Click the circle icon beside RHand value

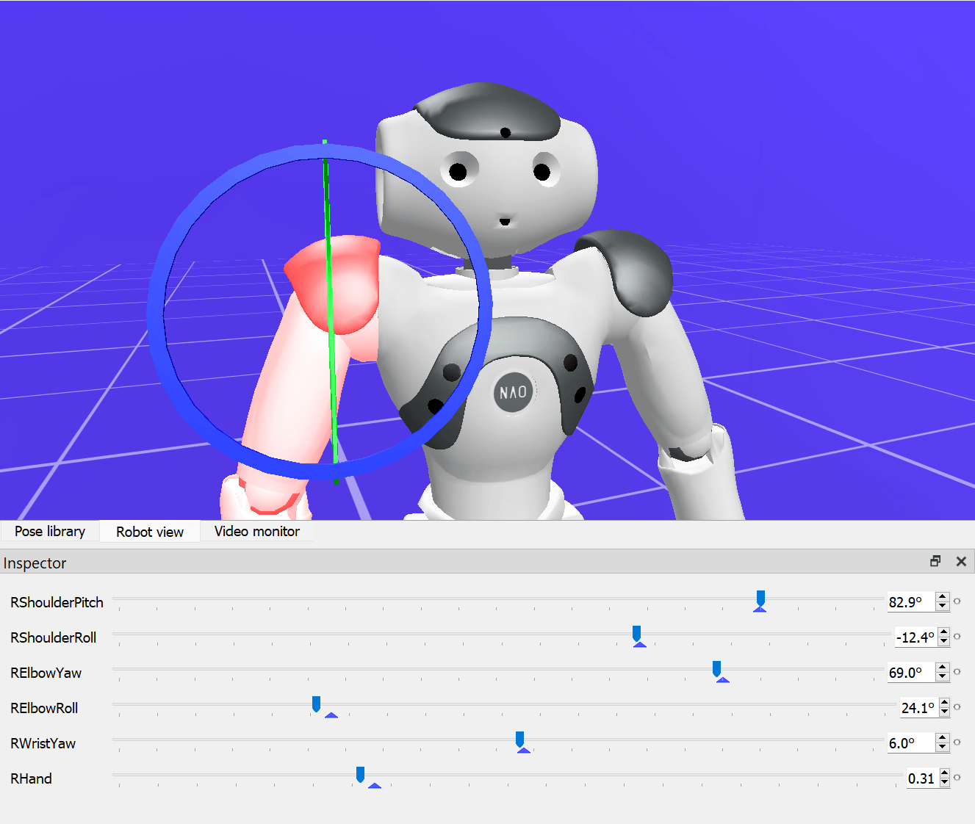pyautogui.click(x=957, y=778)
